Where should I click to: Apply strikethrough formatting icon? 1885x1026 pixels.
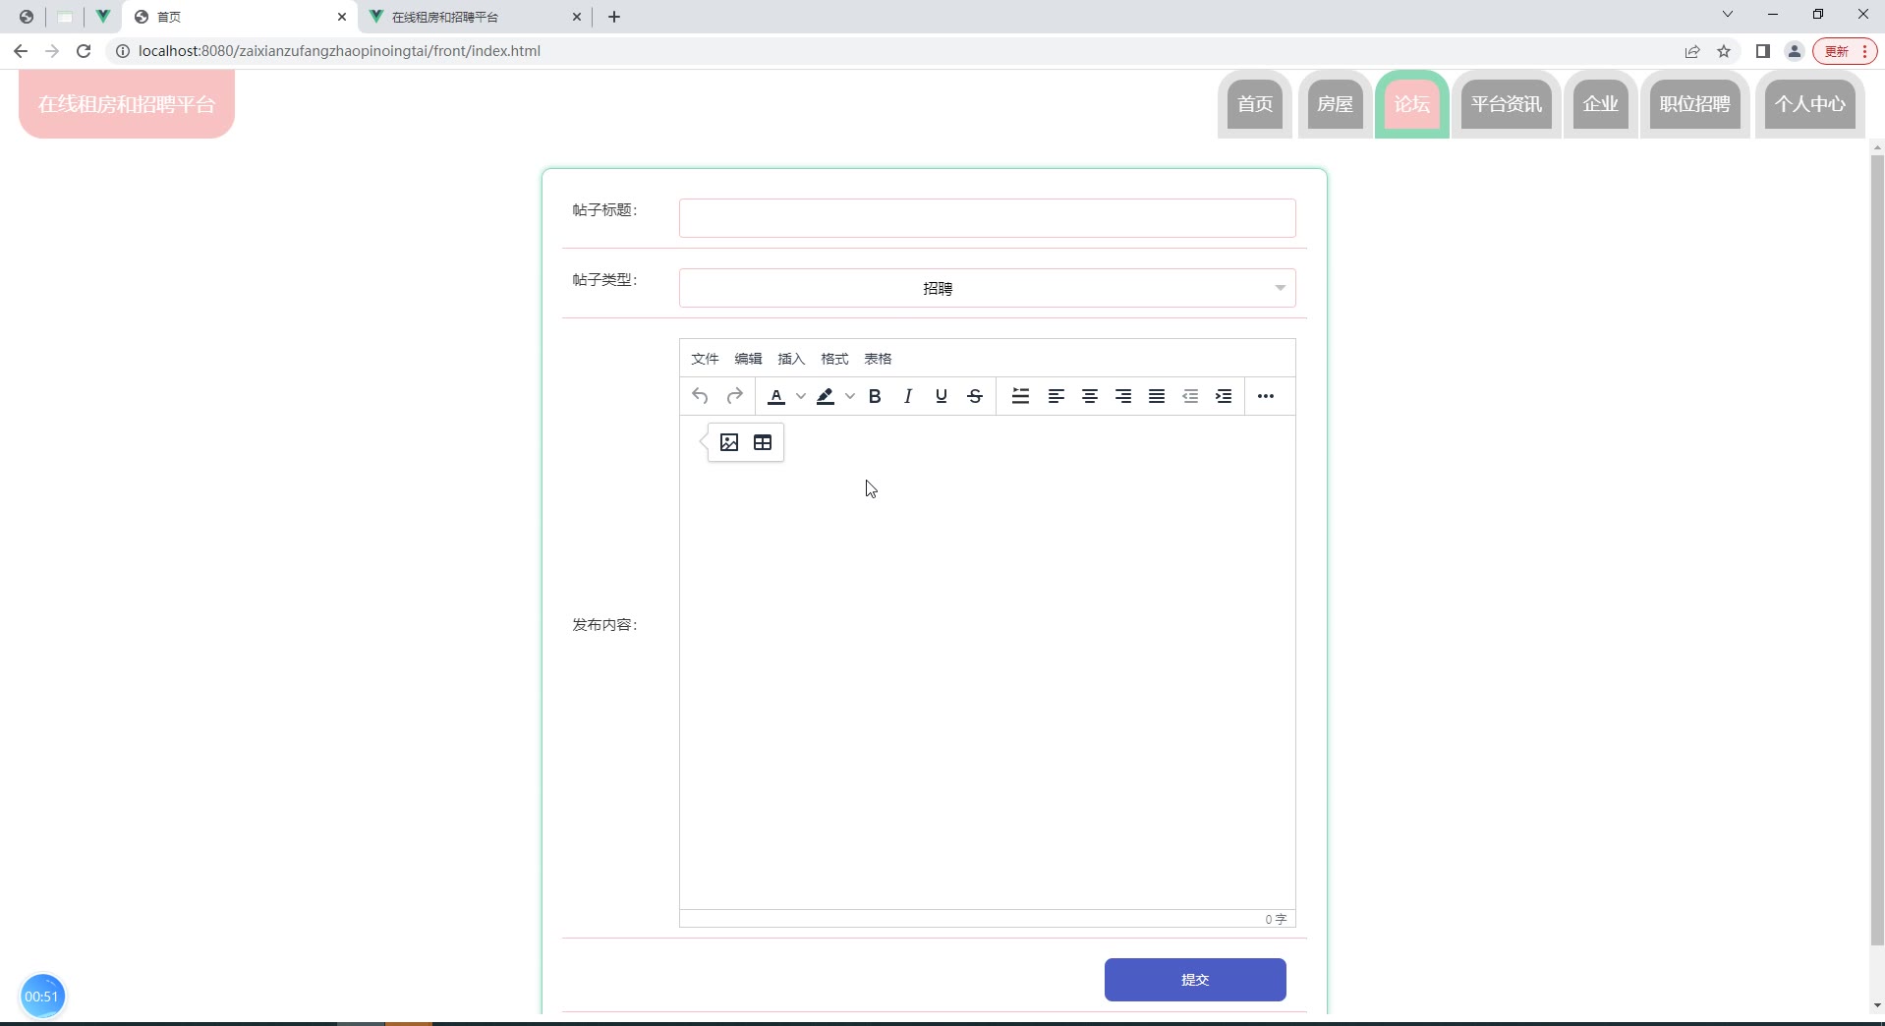[x=975, y=396]
